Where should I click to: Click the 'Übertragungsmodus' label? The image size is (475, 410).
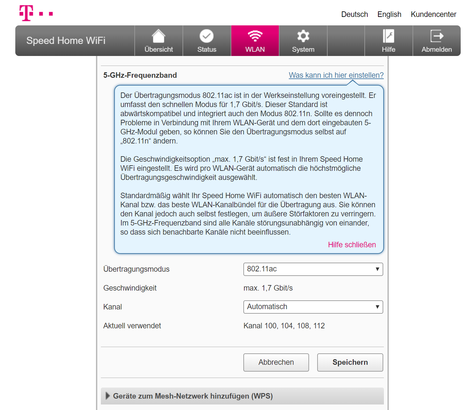click(x=136, y=269)
